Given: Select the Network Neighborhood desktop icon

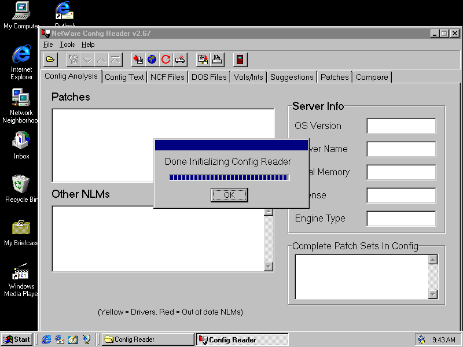Looking at the screenshot, I should click(x=20, y=106).
